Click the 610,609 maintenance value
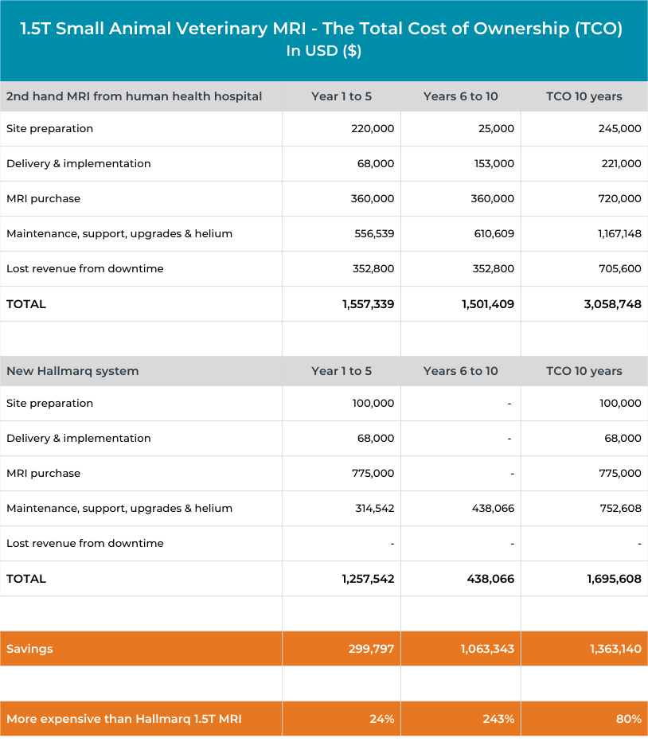The image size is (648, 742). (x=494, y=234)
